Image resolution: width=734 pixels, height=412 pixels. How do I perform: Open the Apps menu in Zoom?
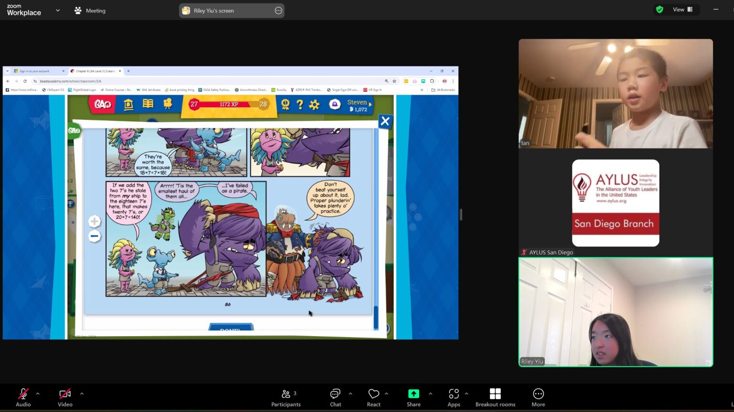click(453, 397)
